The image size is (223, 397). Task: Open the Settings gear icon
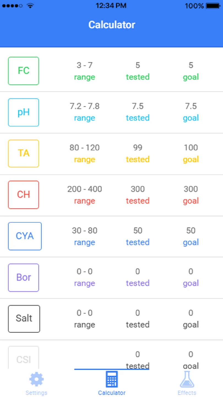tap(36, 380)
